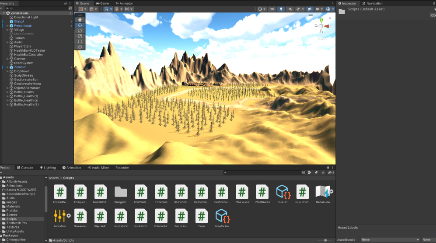This screenshot has width=436, height=243.
Task: Select the Rotate tool
Action: (x=80, y=31)
